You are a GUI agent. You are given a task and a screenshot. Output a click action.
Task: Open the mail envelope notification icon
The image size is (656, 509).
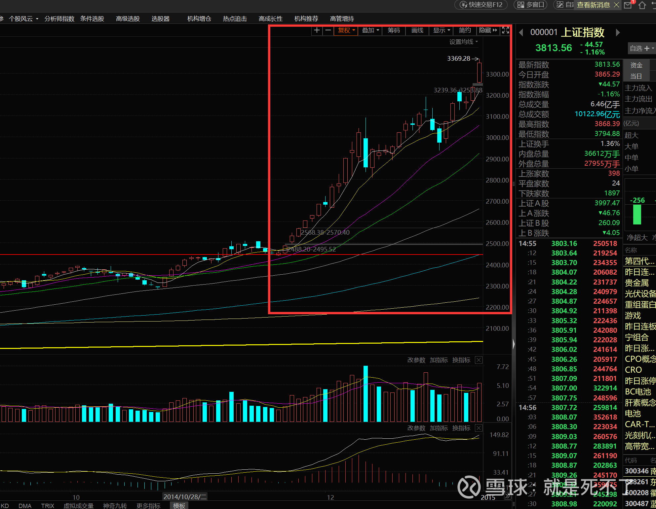[x=628, y=5]
